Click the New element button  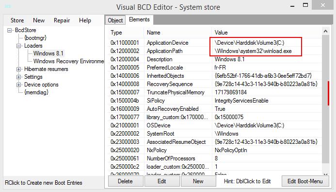coord(198,181)
